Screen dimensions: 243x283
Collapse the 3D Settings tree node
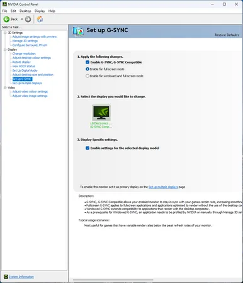[5, 33]
